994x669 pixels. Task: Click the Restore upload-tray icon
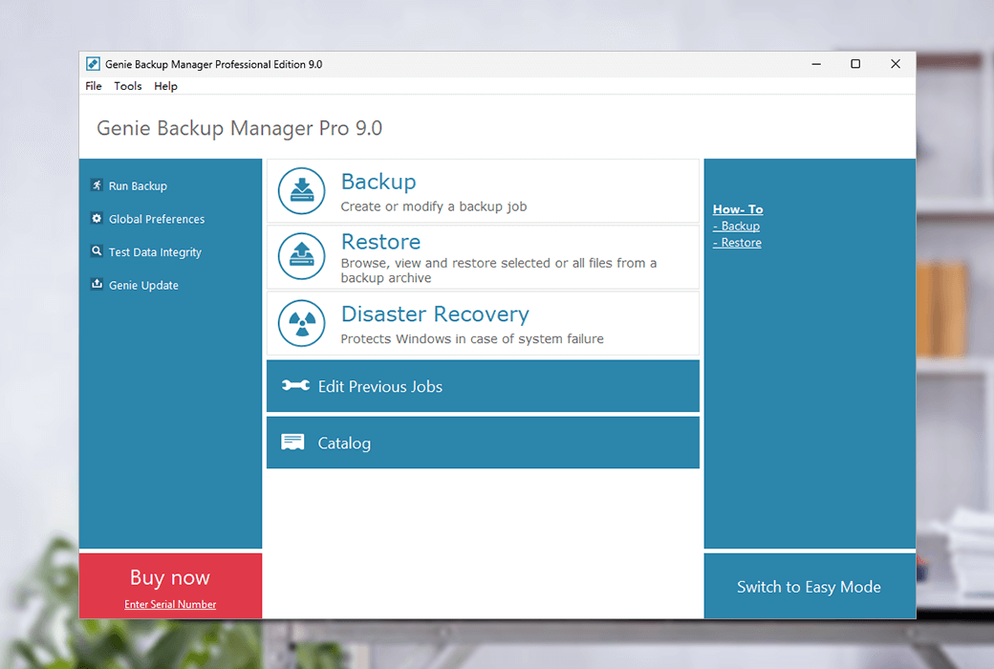pyautogui.click(x=302, y=256)
